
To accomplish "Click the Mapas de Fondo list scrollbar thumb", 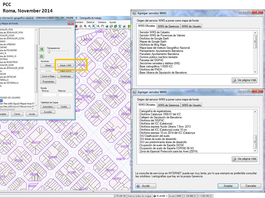I will pos(36,68).
